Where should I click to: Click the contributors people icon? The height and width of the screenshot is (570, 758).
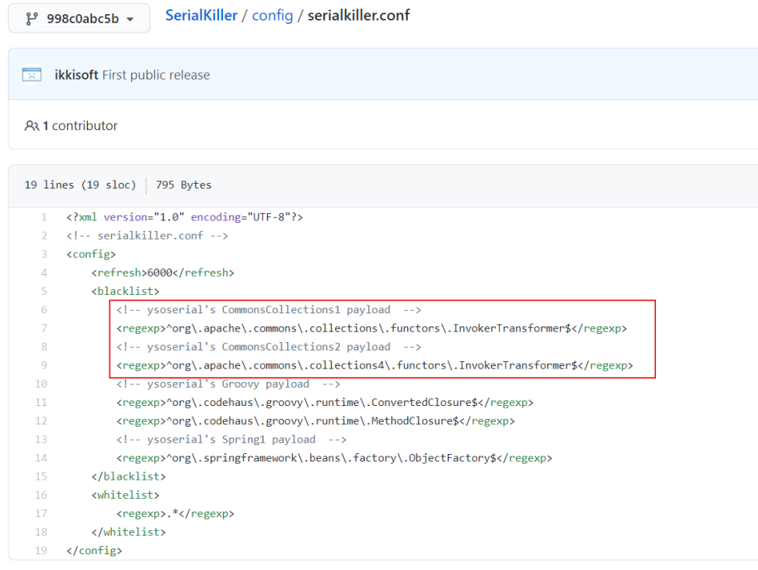32,126
